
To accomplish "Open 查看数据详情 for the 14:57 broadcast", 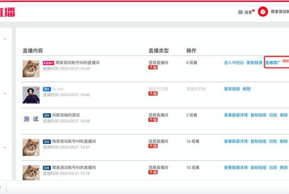I will [x=236, y=141].
